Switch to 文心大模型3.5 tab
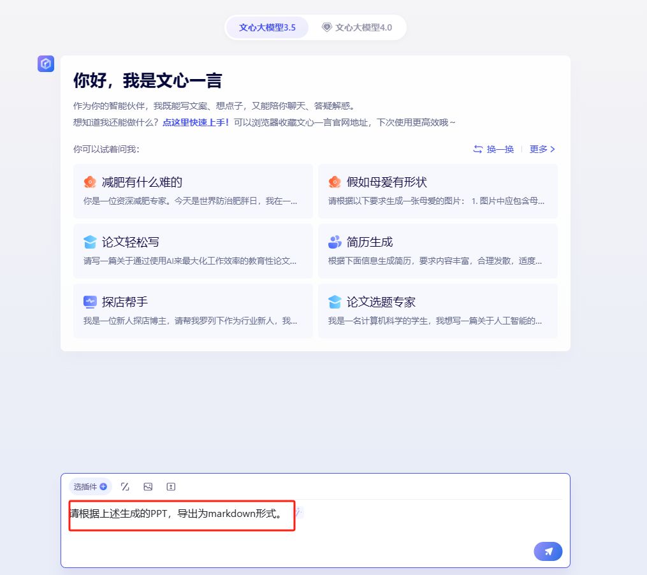This screenshot has height=575, width=647. 267,27
